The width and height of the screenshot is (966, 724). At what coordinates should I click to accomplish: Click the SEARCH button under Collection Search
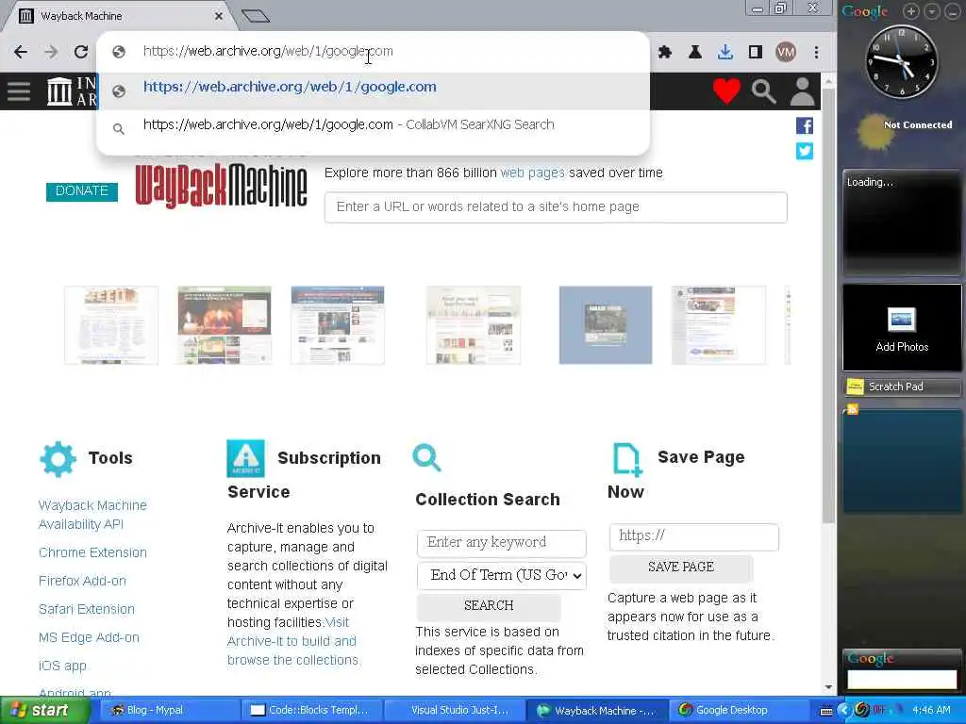tap(489, 606)
